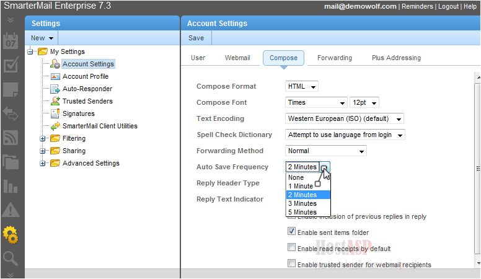The width and height of the screenshot is (481, 279).
Task: Click the Auto-Responder icon in tree
Action: click(55, 89)
